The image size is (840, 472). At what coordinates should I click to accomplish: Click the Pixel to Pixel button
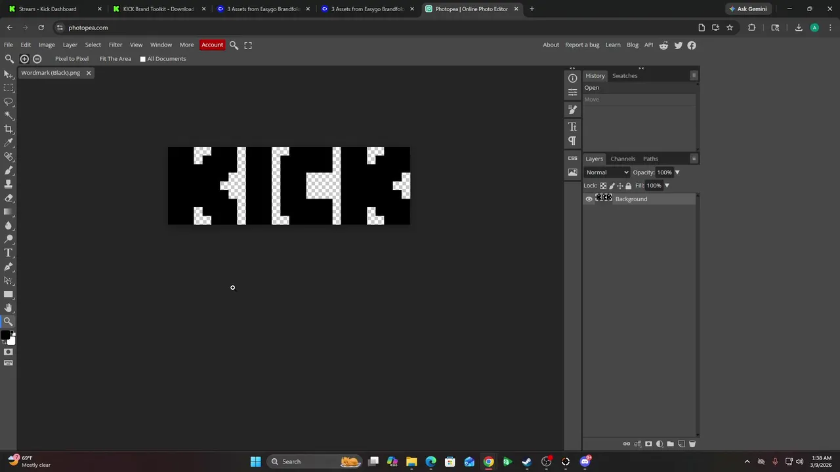(x=72, y=59)
